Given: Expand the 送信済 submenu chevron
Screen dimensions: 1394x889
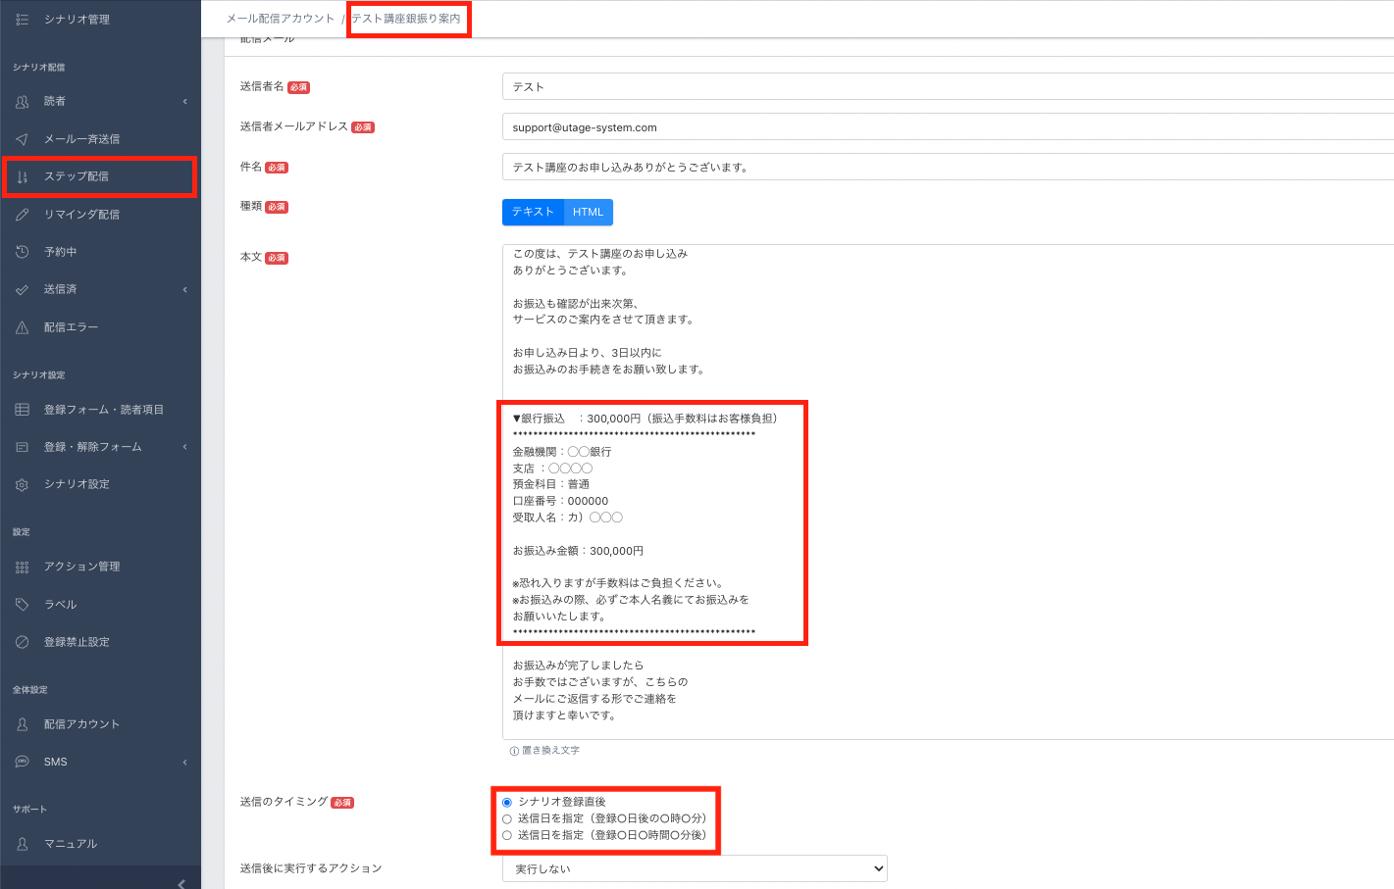Looking at the screenshot, I should 184,289.
